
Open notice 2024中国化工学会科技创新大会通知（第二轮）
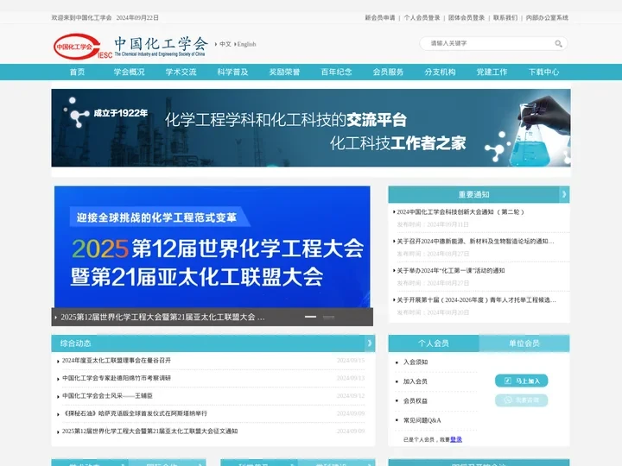(460, 212)
